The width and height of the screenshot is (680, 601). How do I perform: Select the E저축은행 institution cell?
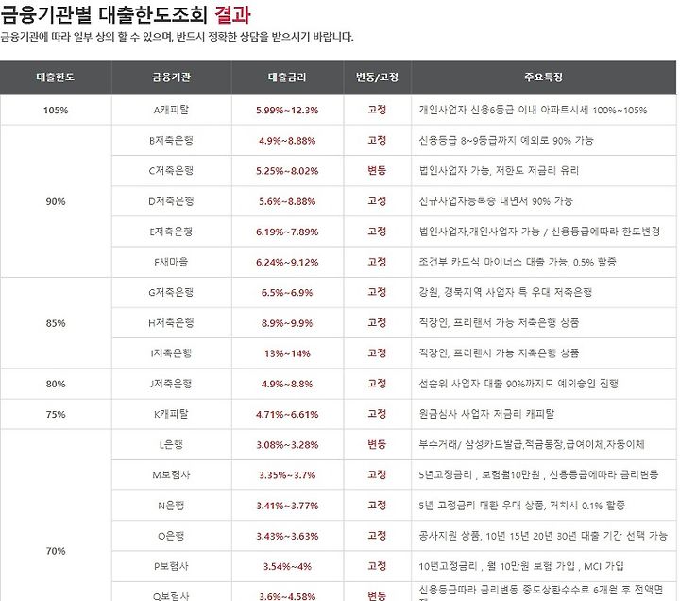tap(171, 232)
